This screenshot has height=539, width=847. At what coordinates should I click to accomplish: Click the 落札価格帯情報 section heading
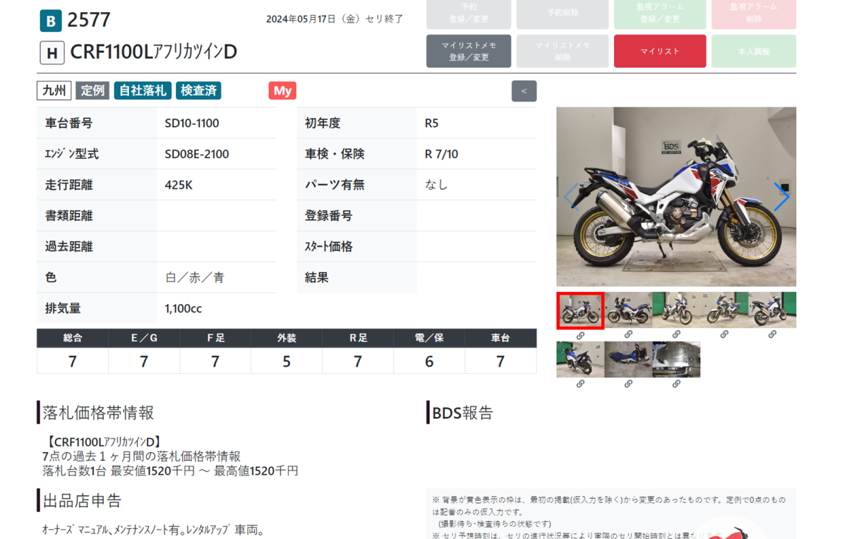click(98, 413)
